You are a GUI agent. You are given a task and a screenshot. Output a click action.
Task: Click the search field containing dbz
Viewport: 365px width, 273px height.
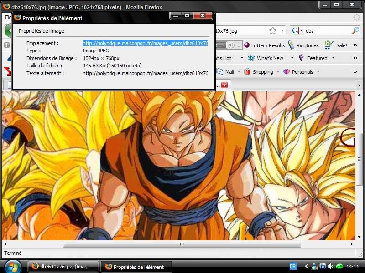327,30
